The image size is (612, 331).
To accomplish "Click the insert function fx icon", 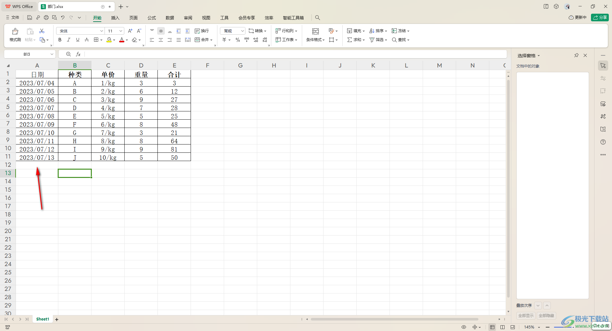I will (x=78, y=54).
